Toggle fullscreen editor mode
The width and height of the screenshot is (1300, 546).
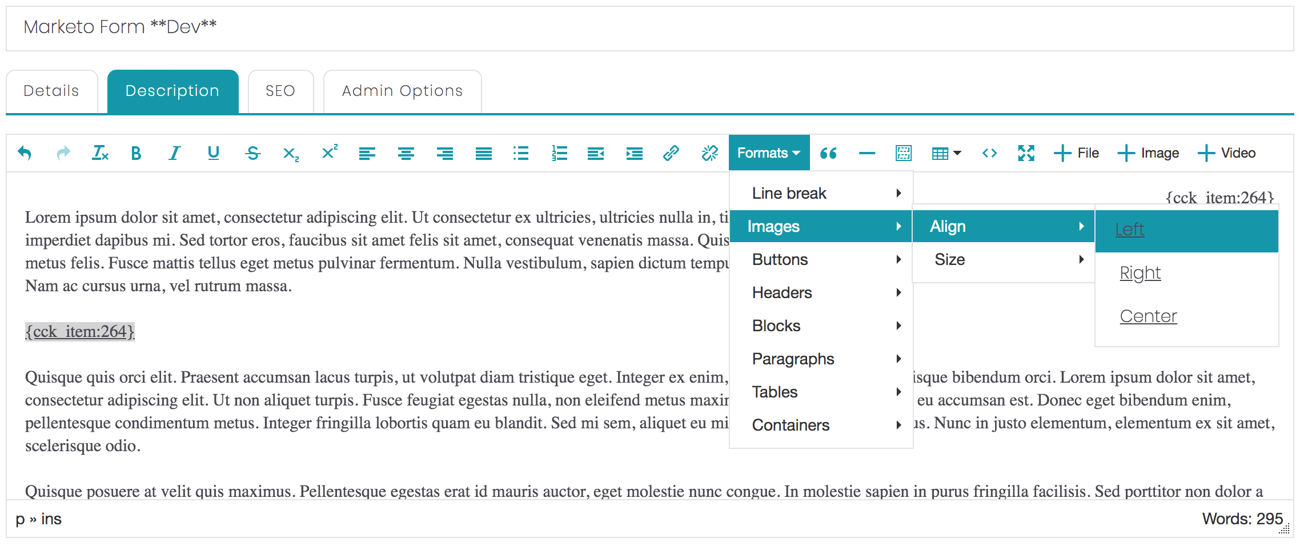[x=1026, y=153]
